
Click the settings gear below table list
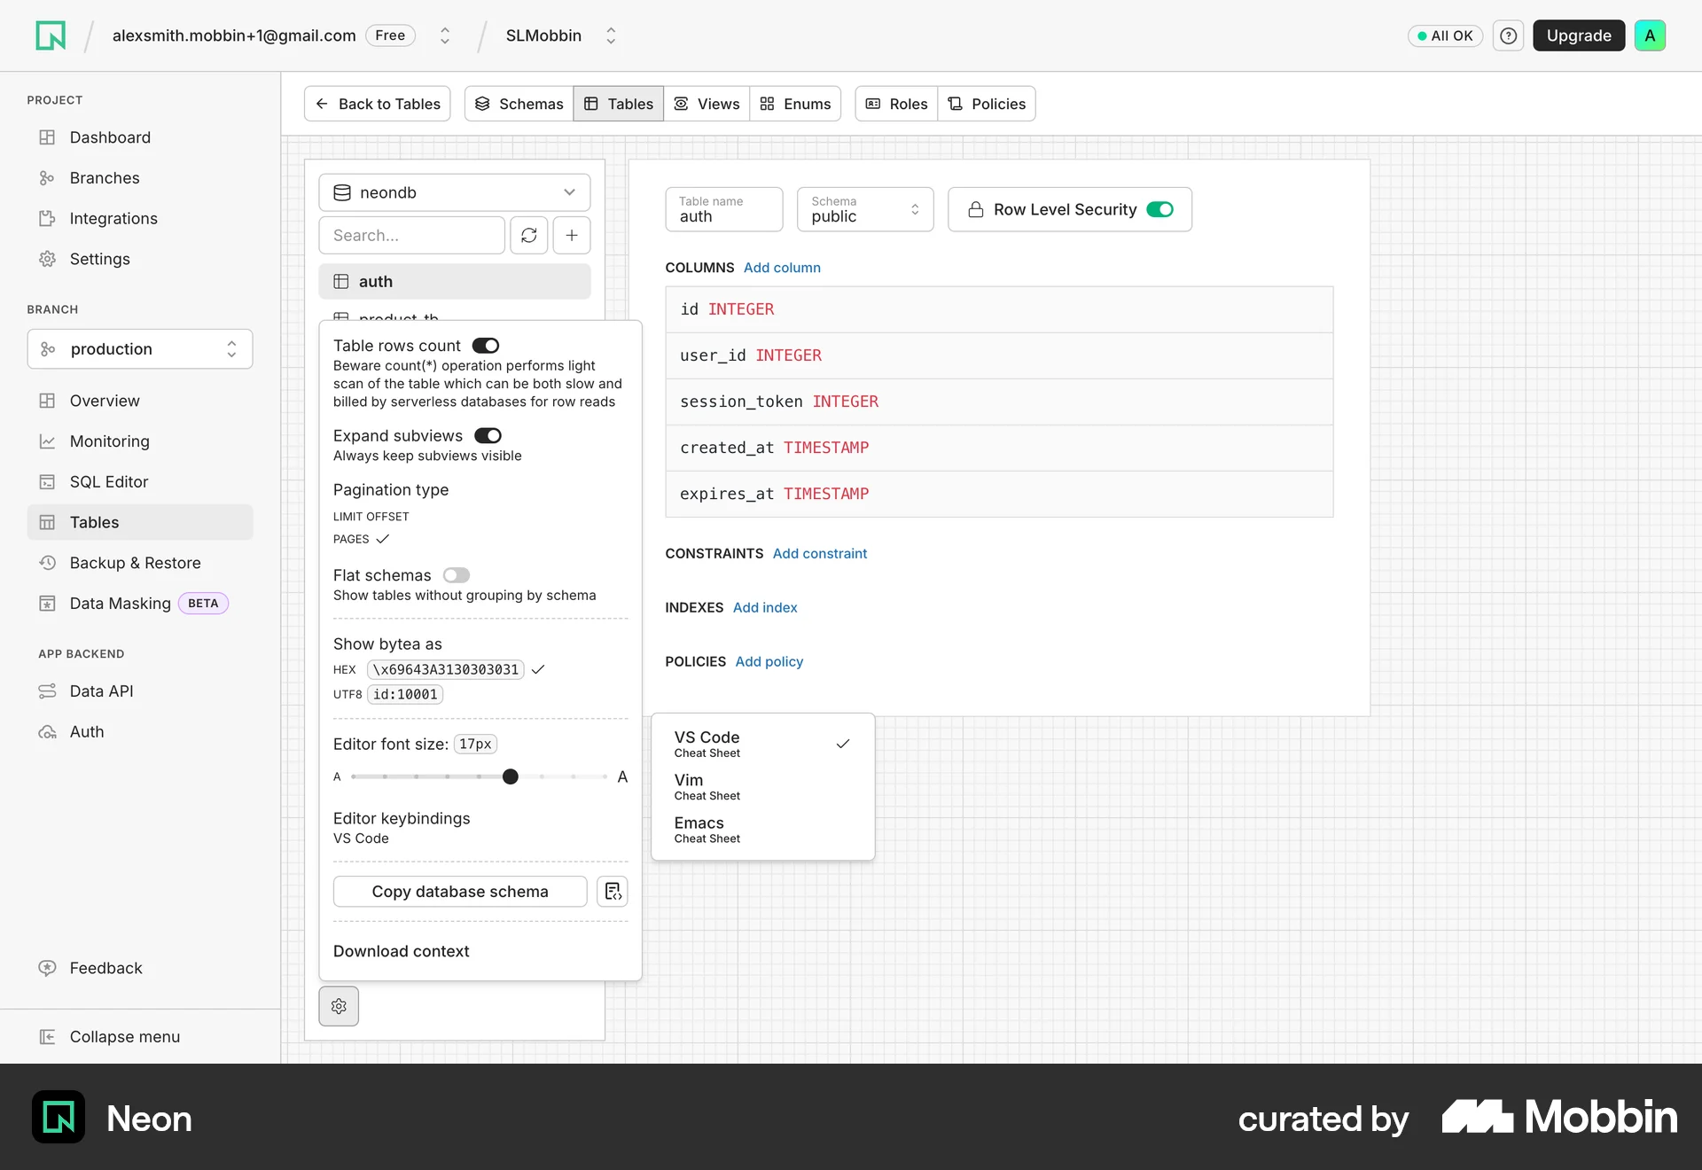[x=339, y=1006]
